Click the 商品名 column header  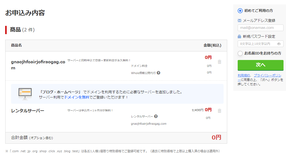16,45
